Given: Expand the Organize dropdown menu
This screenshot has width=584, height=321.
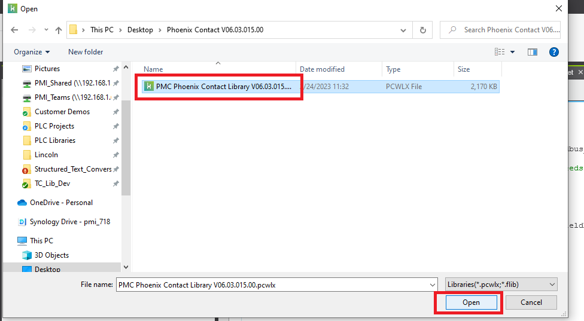Looking at the screenshot, I should click(32, 52).
